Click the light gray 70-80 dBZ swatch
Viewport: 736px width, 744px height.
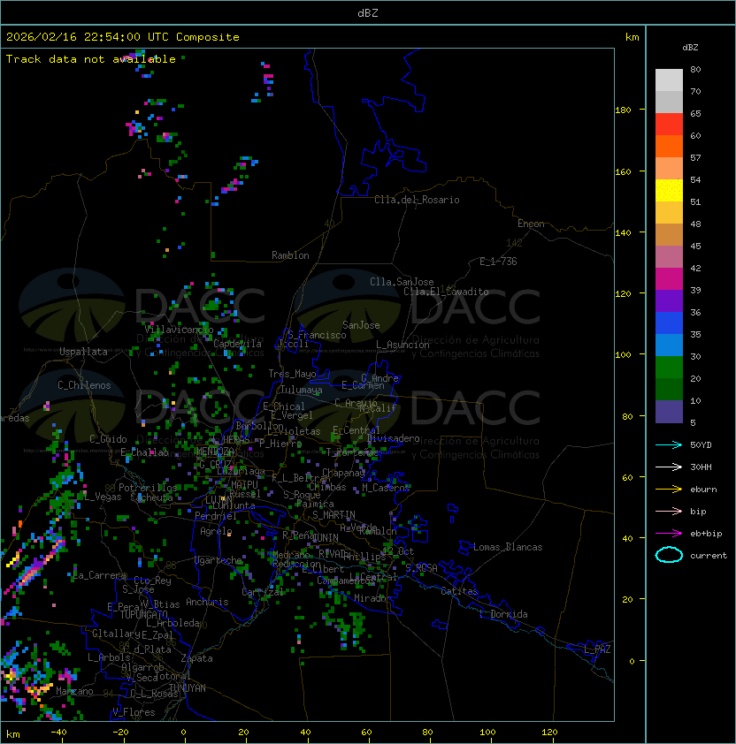pyautogui.click(x=669, y=80)
